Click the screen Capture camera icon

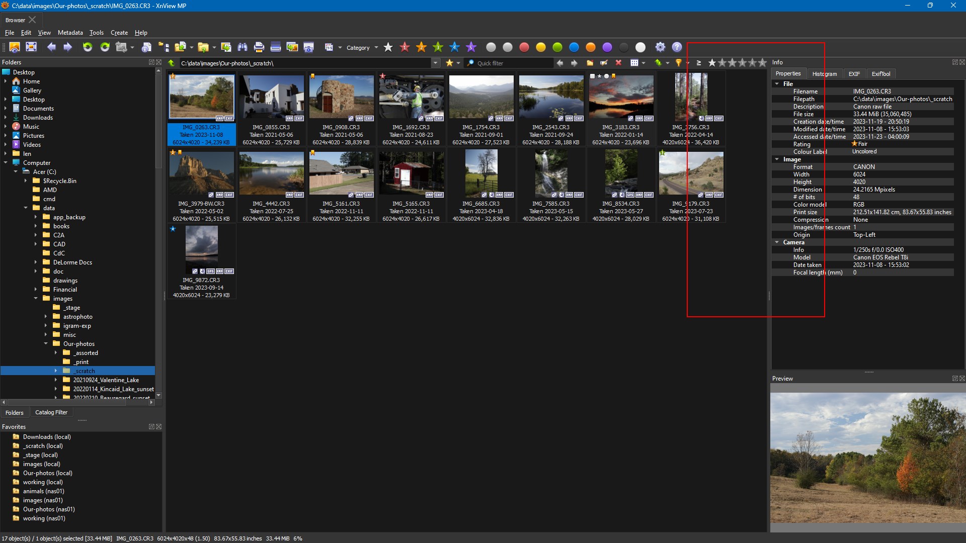(309, 47)
